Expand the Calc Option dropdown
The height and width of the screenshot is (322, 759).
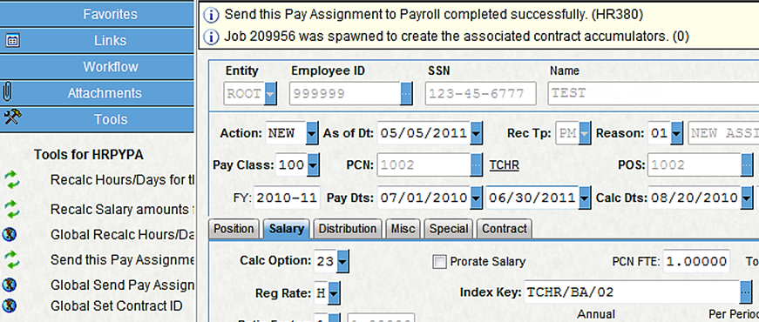coord(342,262)
